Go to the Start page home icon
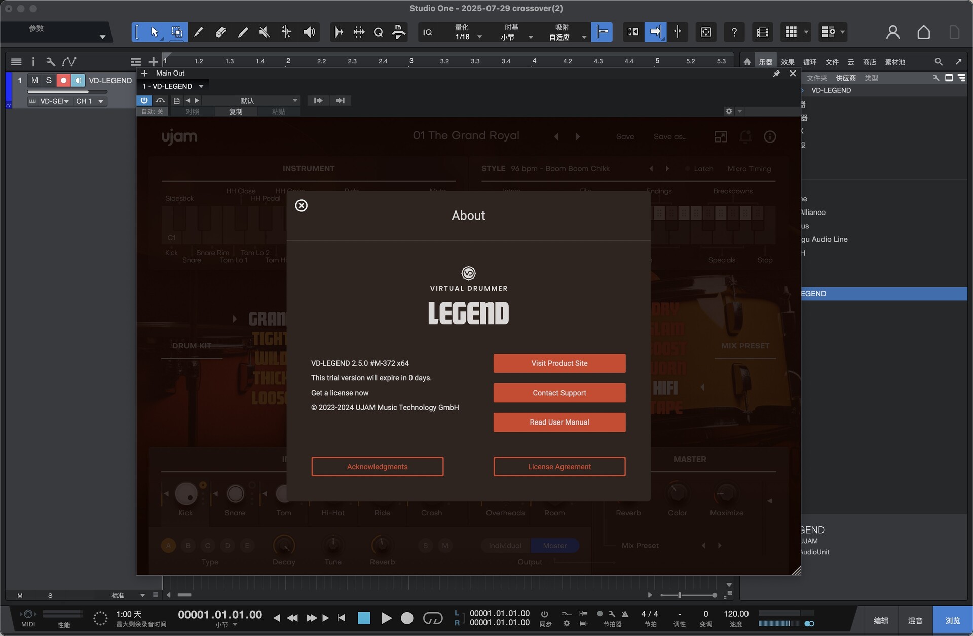Screen dimensions: 973x636 923,32
